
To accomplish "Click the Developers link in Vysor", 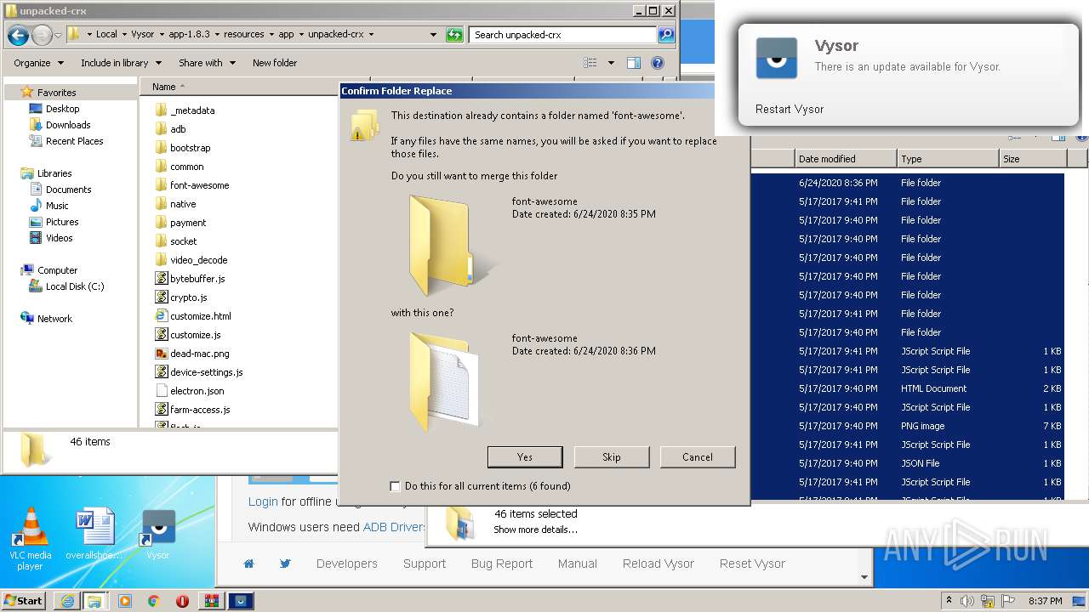I will (x=347, y=564).
